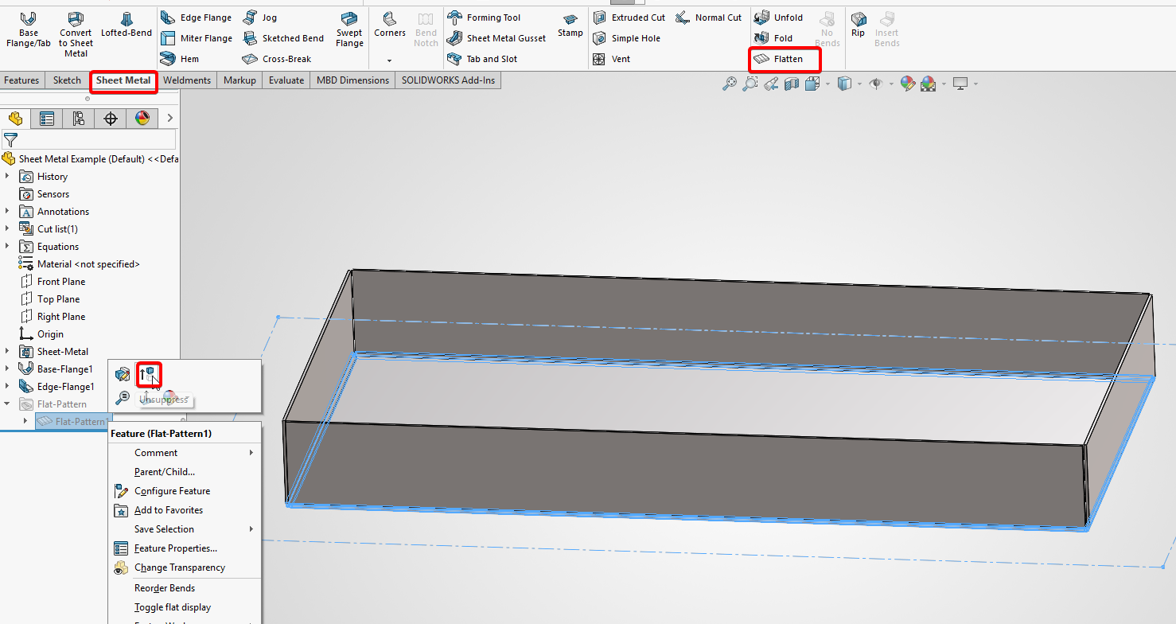Choose the Tab and Slot tool
Screen dimensions: 1176x624
482,59
